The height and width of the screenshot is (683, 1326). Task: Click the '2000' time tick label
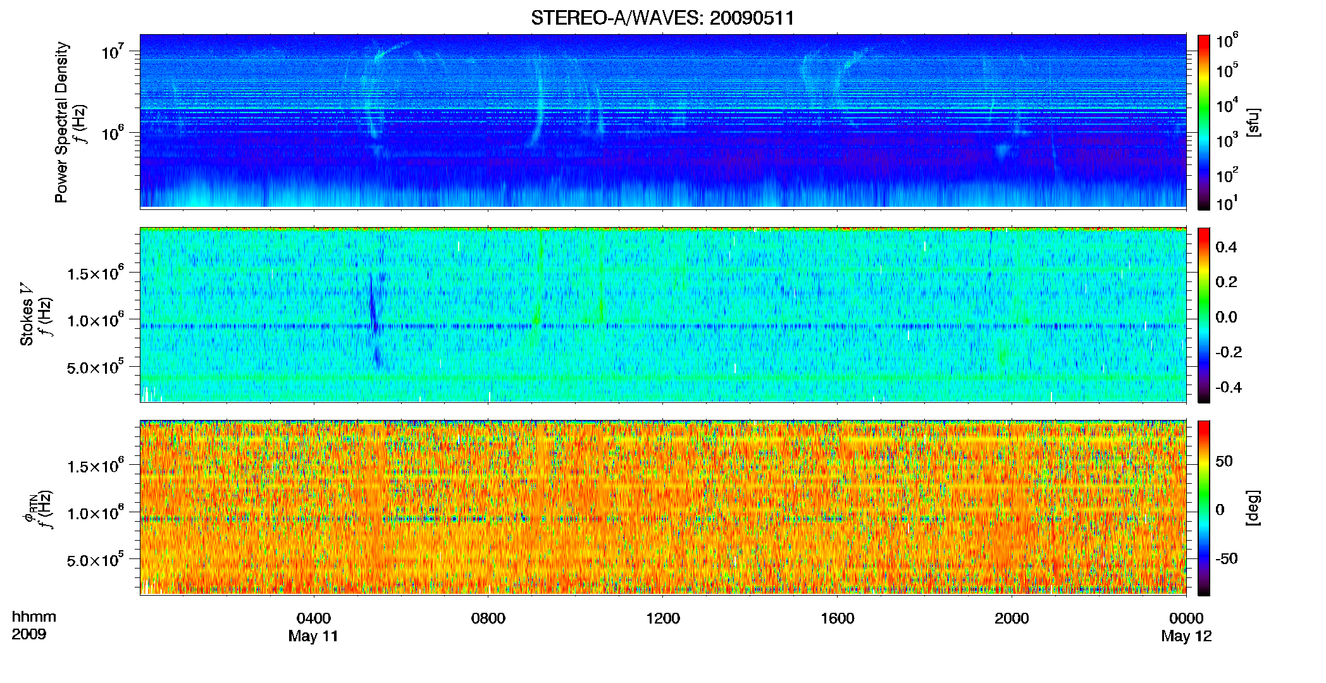coord(1012,618)
